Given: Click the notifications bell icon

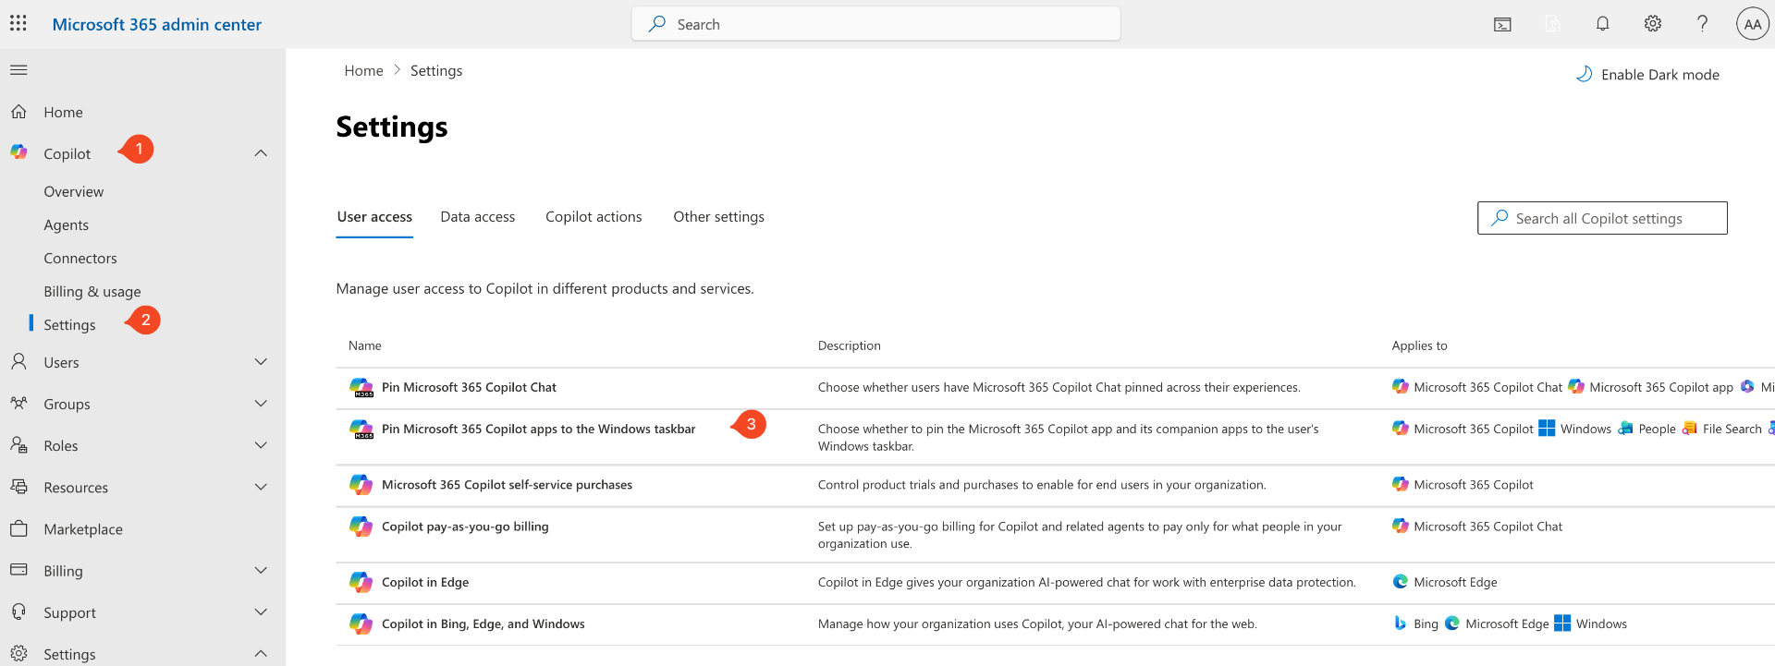Looking at the screenshot, I should point(1603,24).
